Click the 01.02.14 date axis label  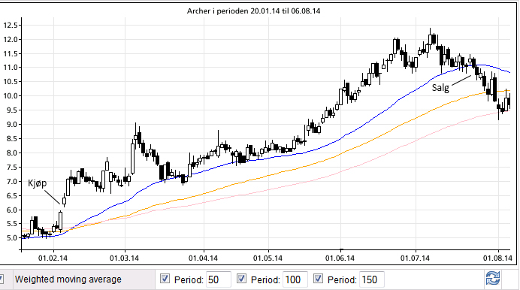[x=53, y=258]
